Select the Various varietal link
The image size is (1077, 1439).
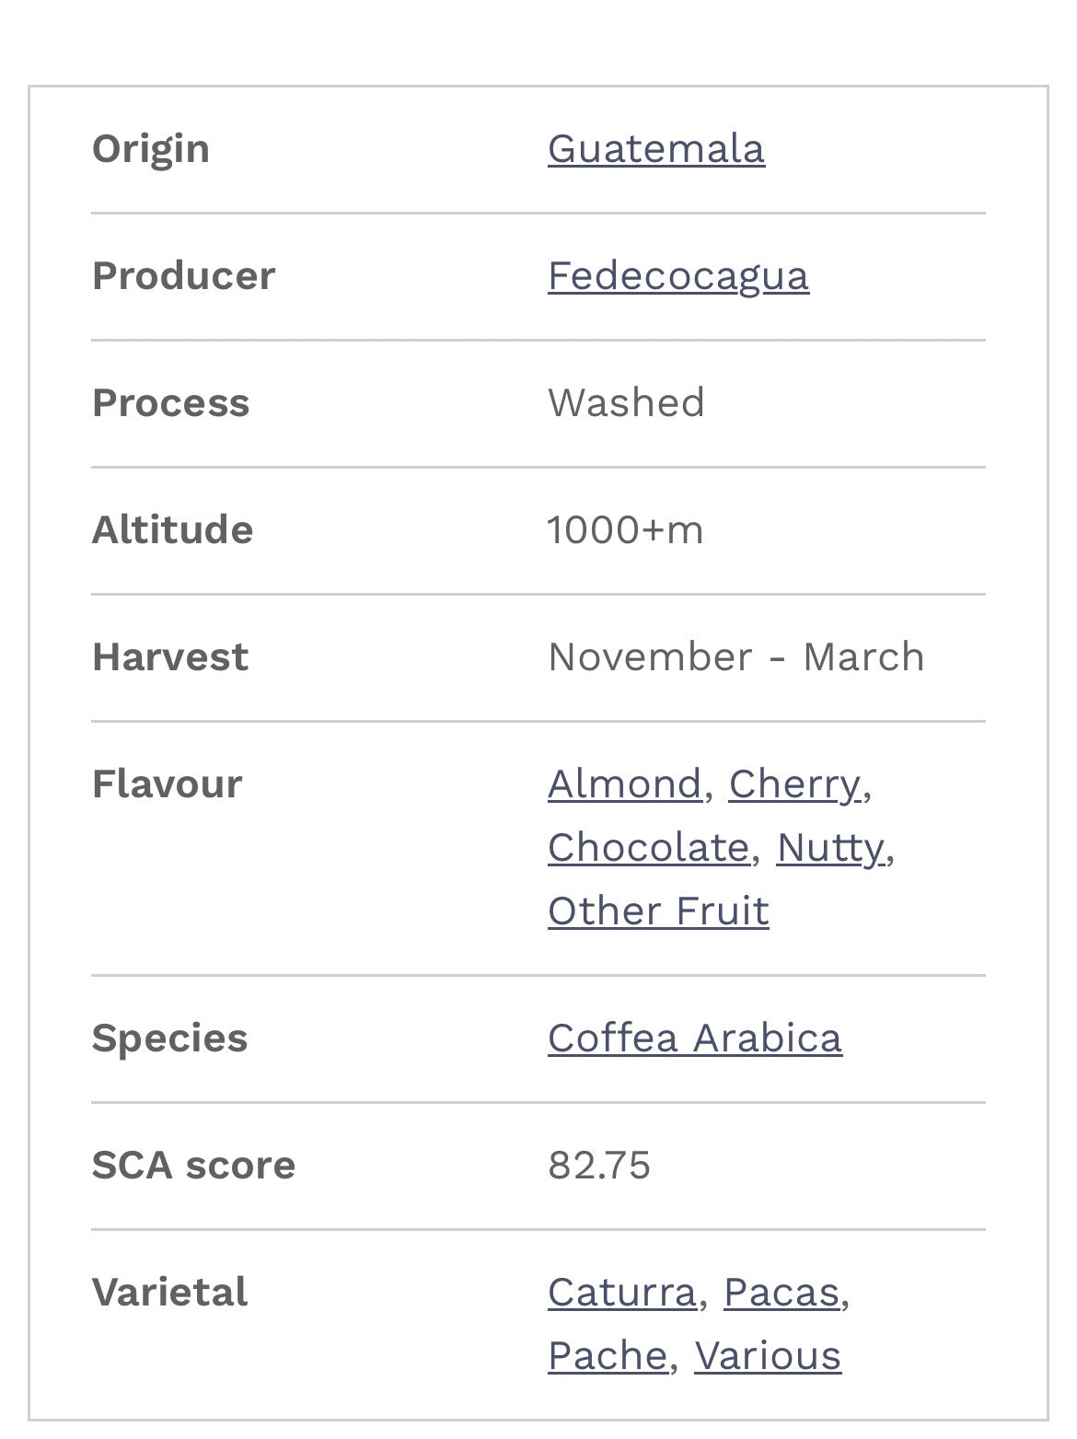click(769, 1354)
